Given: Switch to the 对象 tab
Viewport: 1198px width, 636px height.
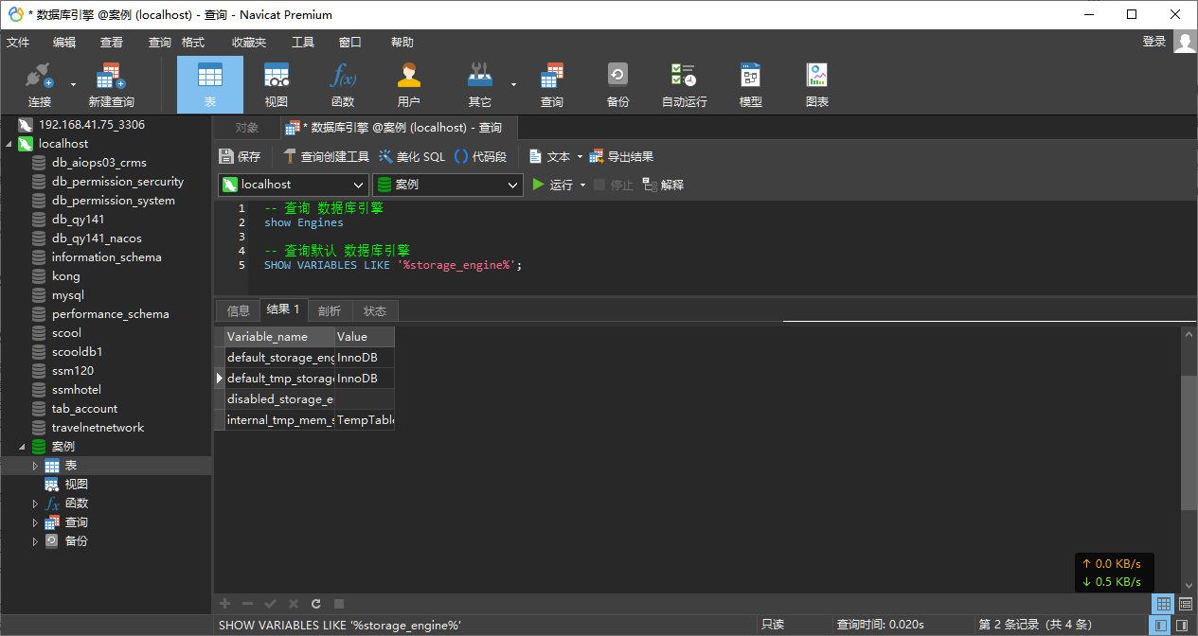Looking at the screenshot, I should [x=247, y=128].
